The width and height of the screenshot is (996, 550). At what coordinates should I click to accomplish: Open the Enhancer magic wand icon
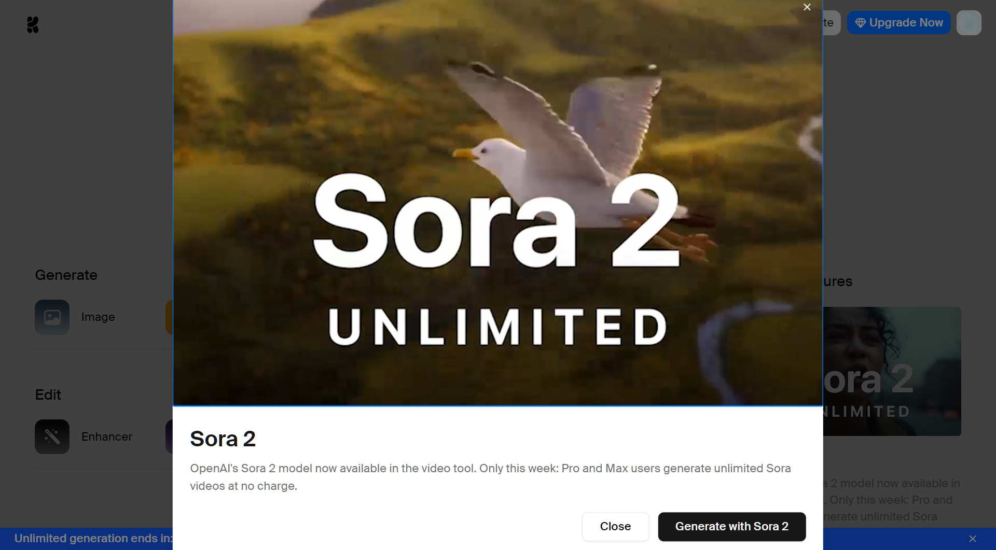(x=52, y=436)
